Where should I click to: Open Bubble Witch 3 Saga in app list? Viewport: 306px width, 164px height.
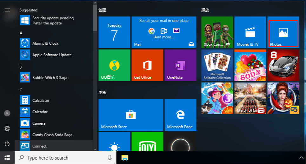(54, 78)
